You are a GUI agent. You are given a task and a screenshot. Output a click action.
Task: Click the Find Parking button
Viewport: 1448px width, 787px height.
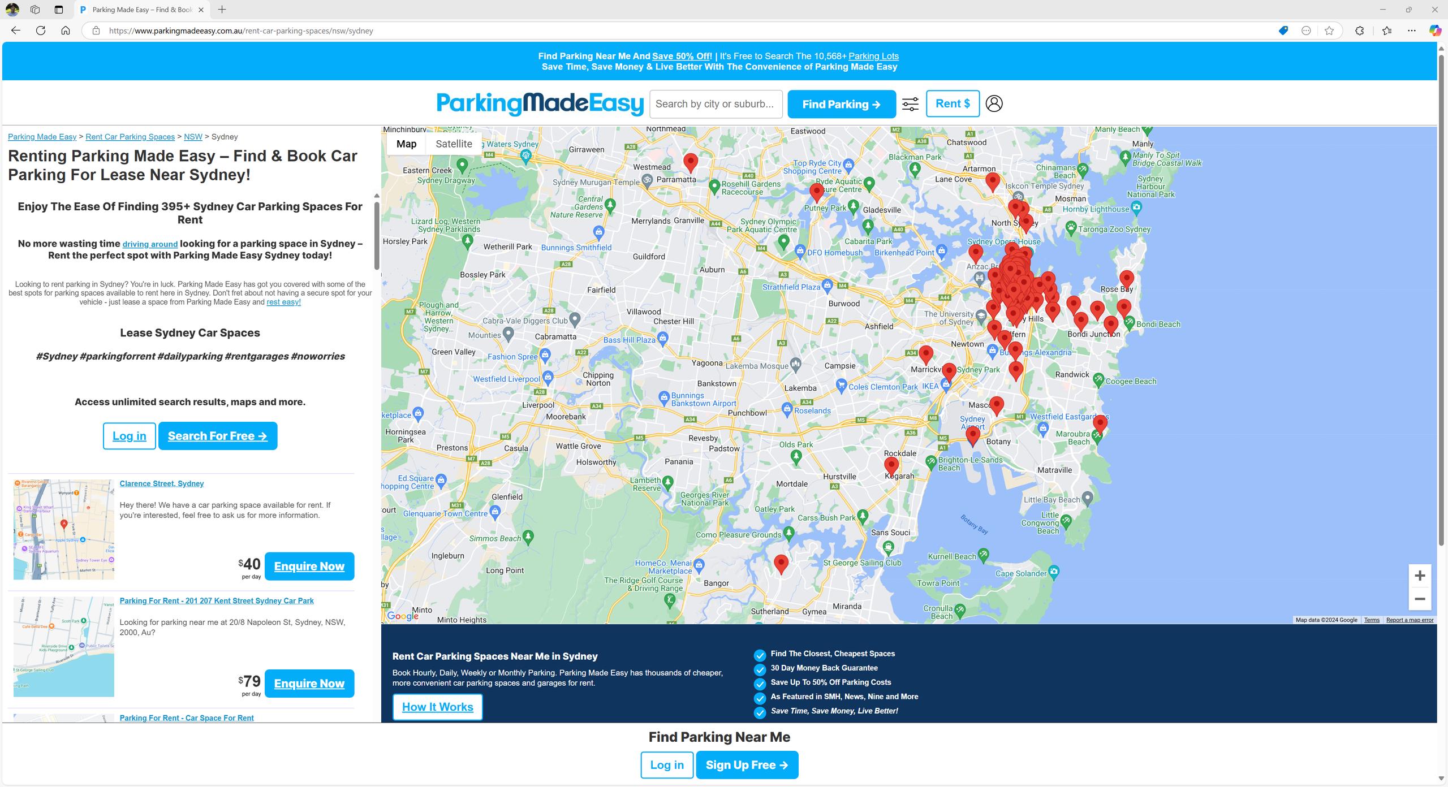pyautogui.click(x=841, y=104)
